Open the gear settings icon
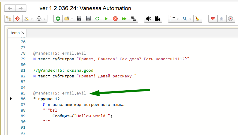238x135 pixels. point(39,19)
